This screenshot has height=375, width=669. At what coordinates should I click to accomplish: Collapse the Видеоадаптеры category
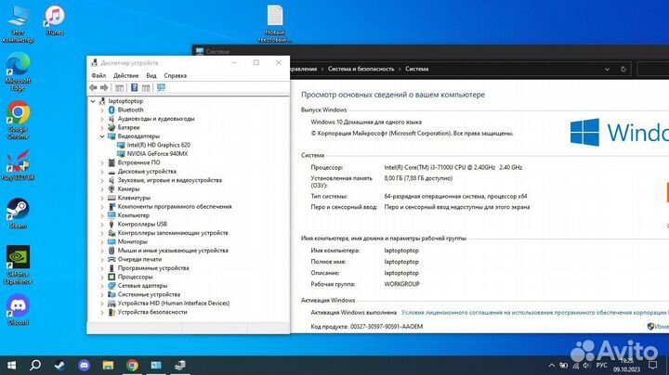coord(102,136)
